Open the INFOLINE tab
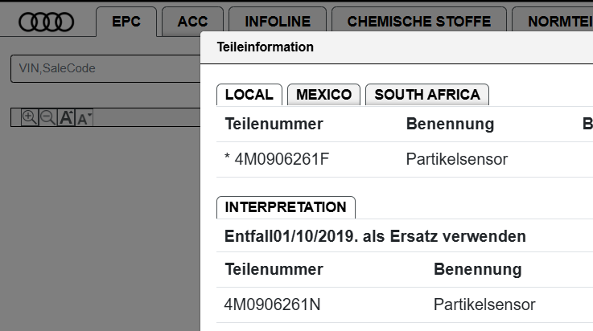 pos(278,22)
